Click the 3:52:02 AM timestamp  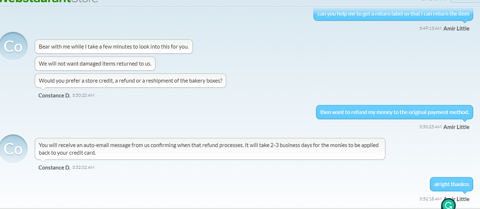[x=83, y=167]
